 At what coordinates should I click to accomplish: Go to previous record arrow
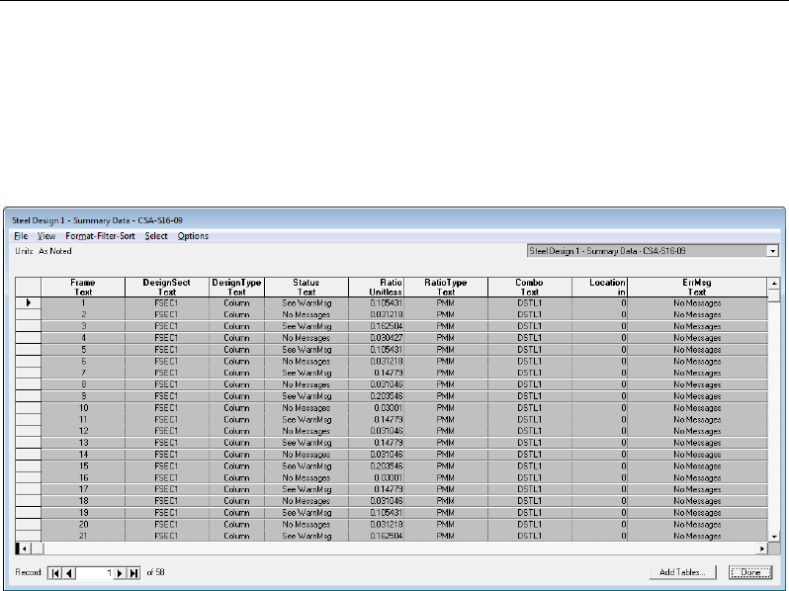point(69,573)
